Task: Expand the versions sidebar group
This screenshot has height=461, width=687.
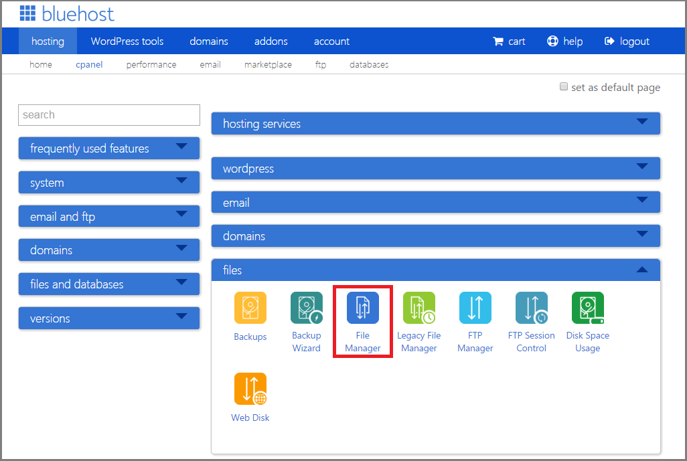Action: click(x=109, y=318)
